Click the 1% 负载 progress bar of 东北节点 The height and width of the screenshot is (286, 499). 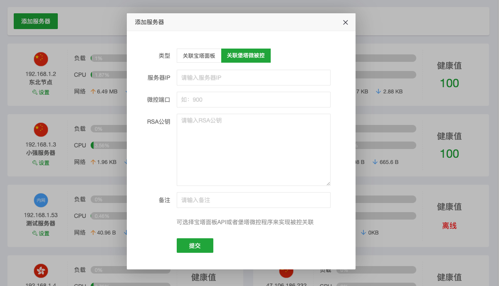[109, 58]
